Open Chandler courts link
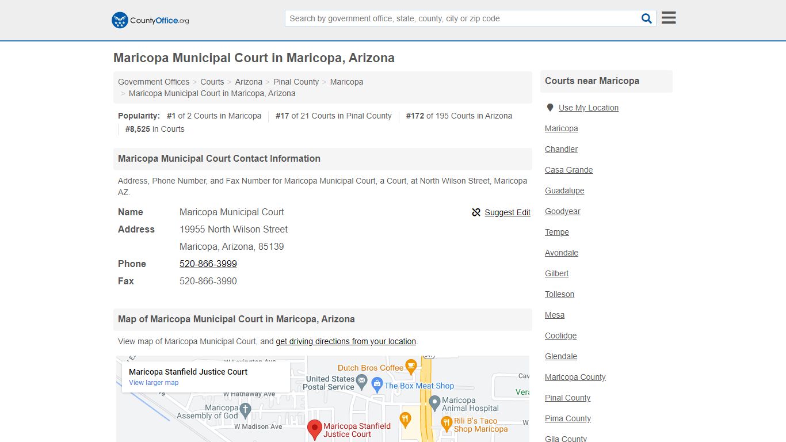Screen dimensions: 786x442 point(562,149)
